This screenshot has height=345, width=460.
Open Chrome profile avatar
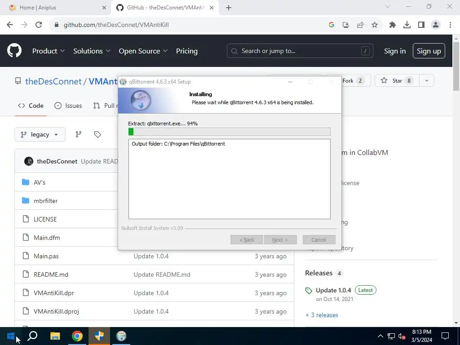[436, 25]
